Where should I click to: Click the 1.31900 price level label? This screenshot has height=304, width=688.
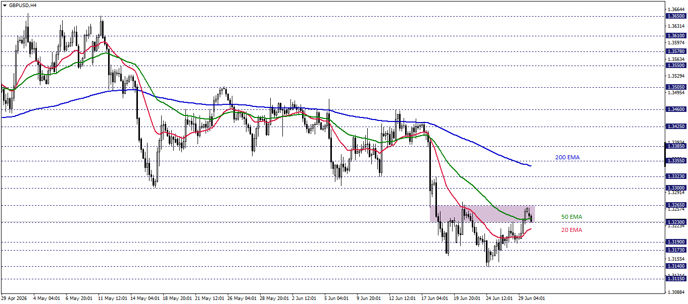(676, 242)
